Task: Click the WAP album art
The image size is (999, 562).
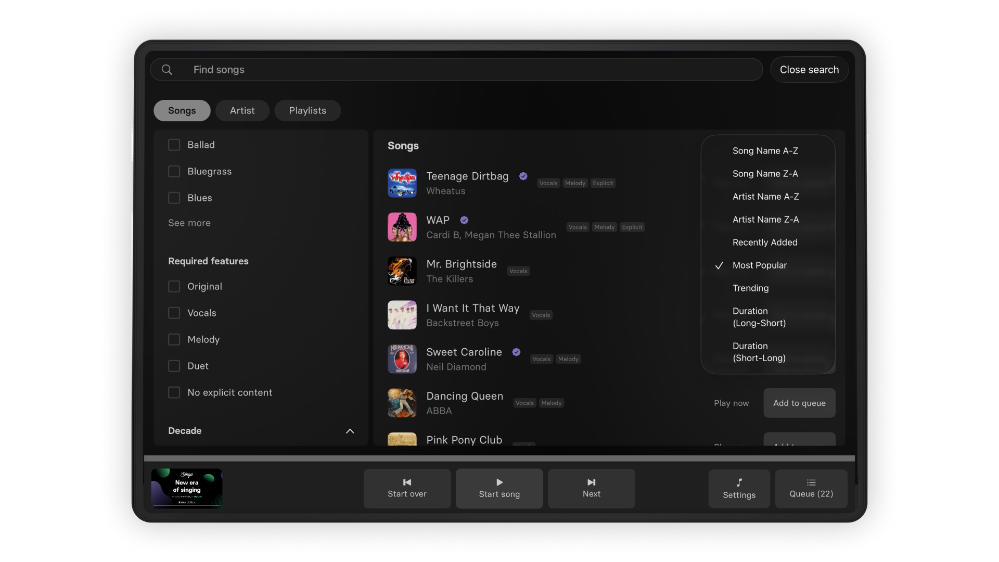Action: coord(402,227)
